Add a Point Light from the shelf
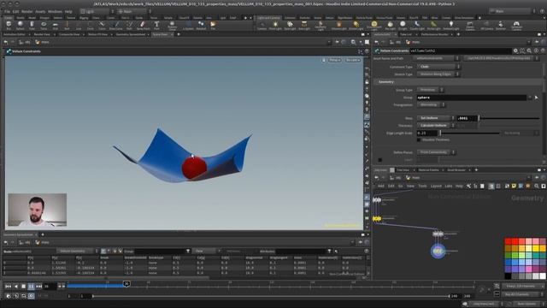 [x=275, y=25]
